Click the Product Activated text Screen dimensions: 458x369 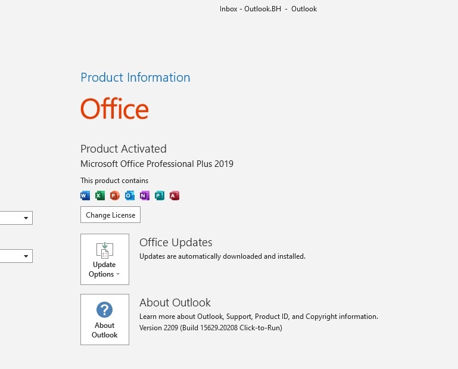coord(123,149)
